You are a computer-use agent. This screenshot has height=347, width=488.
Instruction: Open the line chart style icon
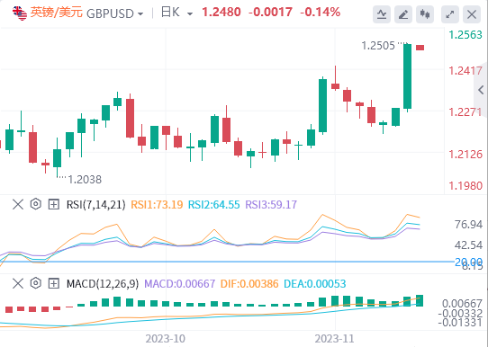click(x=382, y=14)
